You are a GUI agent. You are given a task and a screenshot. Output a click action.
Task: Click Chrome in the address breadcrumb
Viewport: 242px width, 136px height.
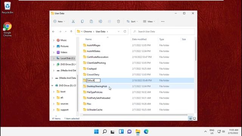pyautogui.click(x=87, y=31)
